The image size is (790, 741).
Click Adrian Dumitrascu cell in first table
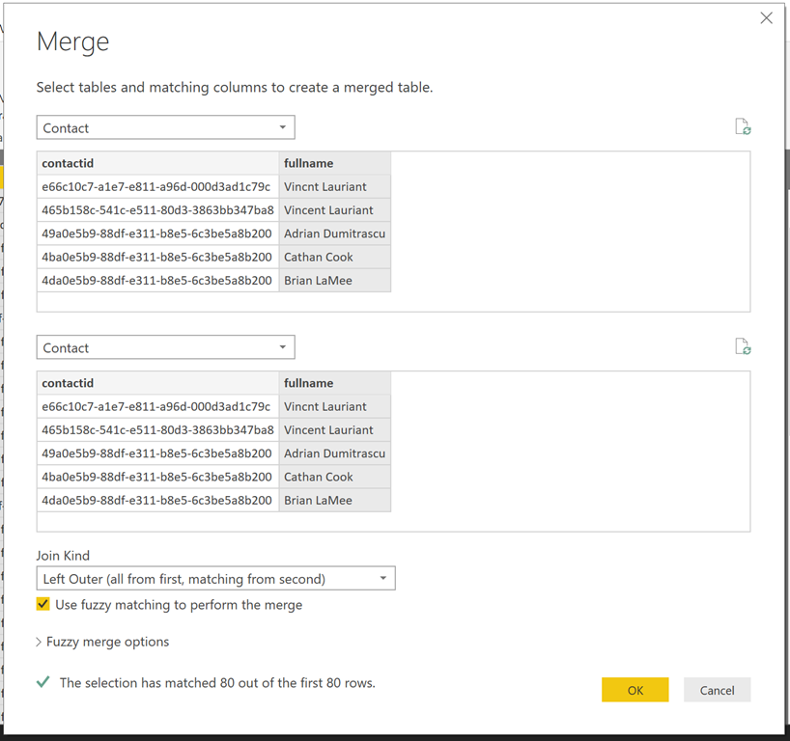click(334, 233)
